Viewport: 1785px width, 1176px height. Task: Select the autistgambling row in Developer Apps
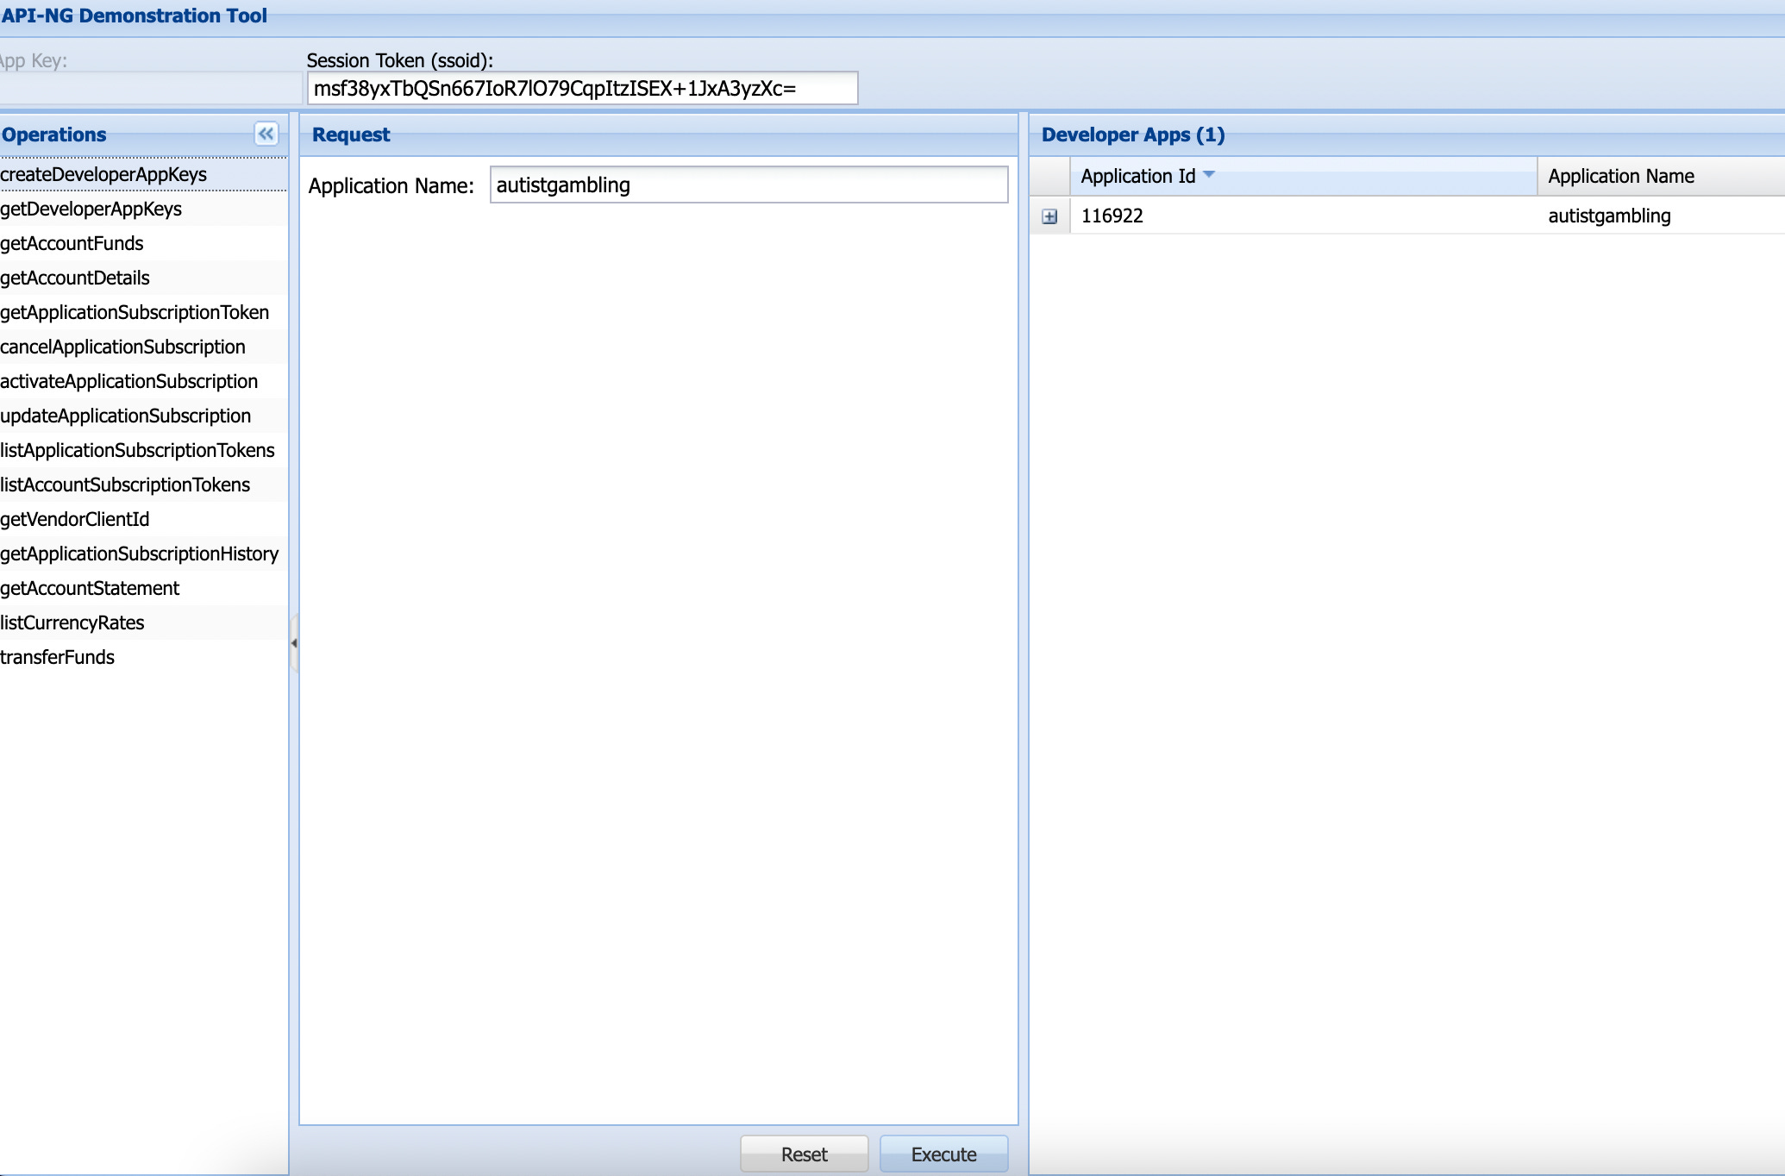[x=1609, y=216]
